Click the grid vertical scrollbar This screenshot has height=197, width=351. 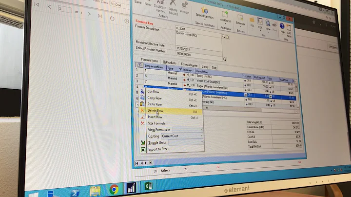[x=296, y=94]
